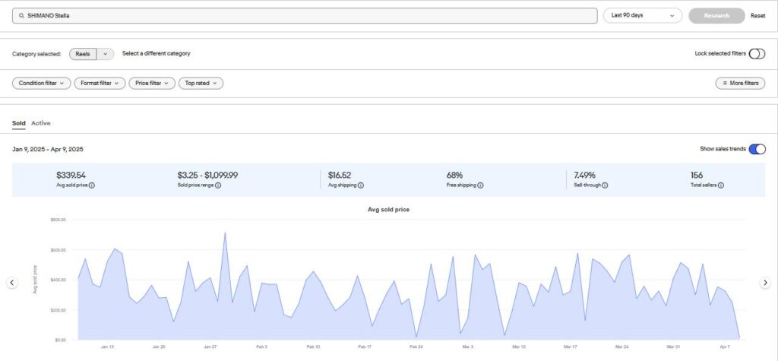Image resolution: width=778 pixels, height=361 pixels.
Task: Click the Reset link
Action: [757, 16]
